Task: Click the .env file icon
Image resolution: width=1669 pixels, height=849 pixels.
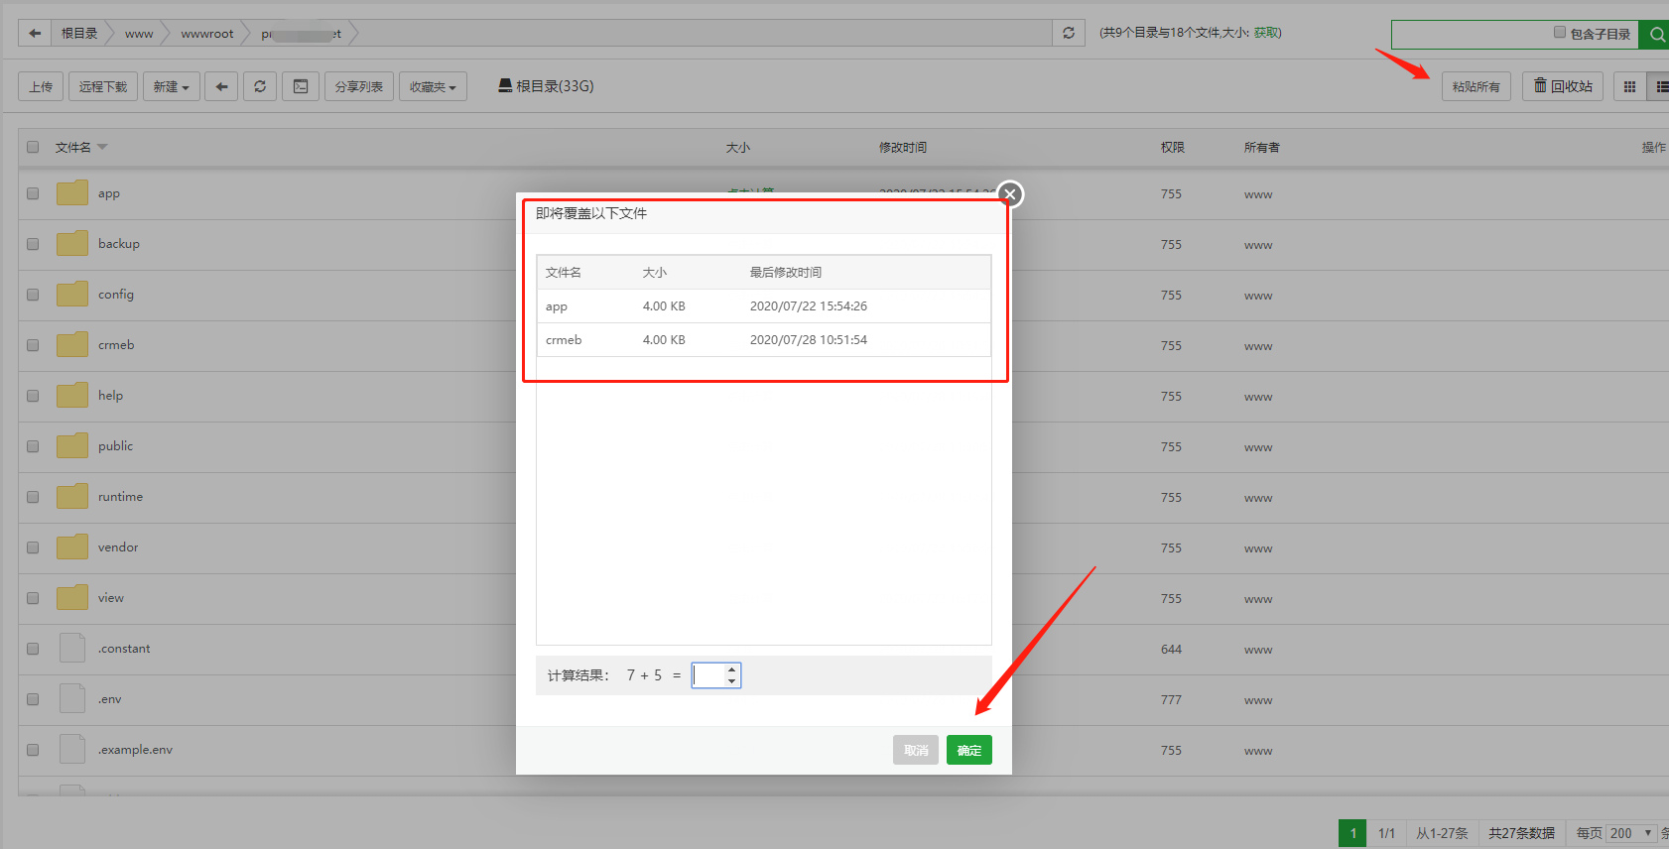Action: click(x=72, y=698)
